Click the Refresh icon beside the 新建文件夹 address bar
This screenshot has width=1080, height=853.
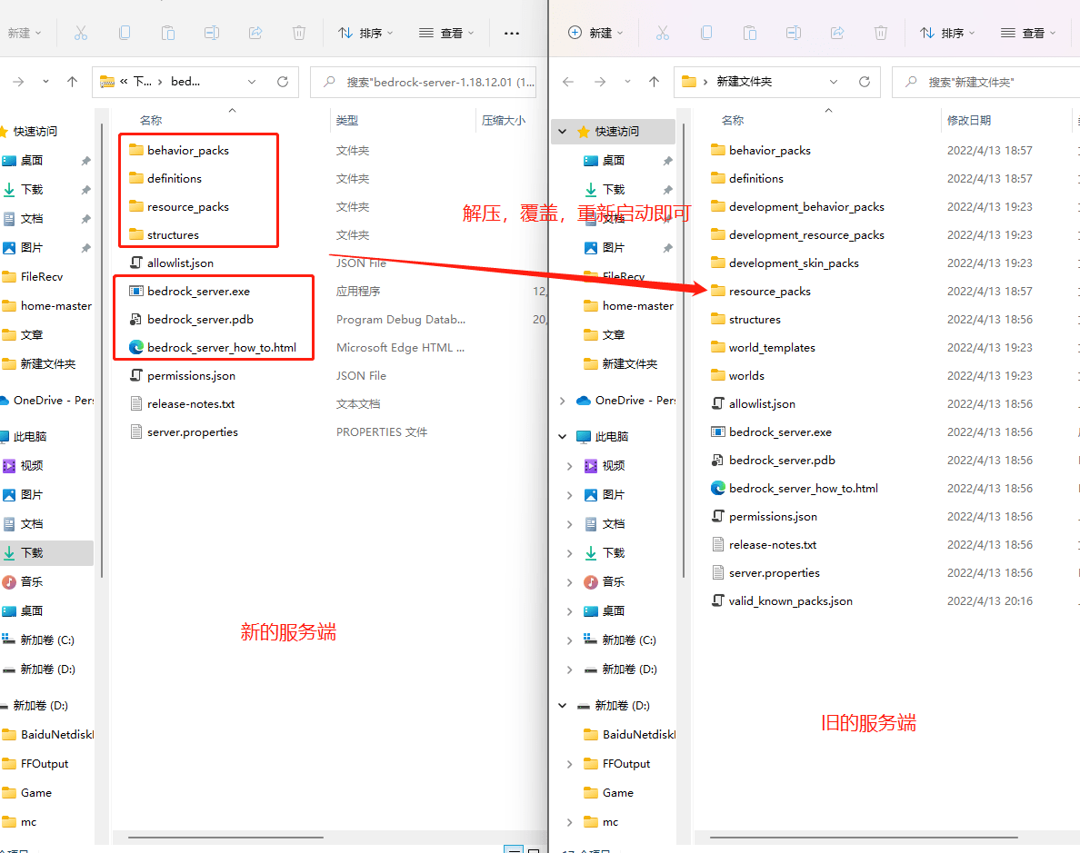click(x=864, y=82)
